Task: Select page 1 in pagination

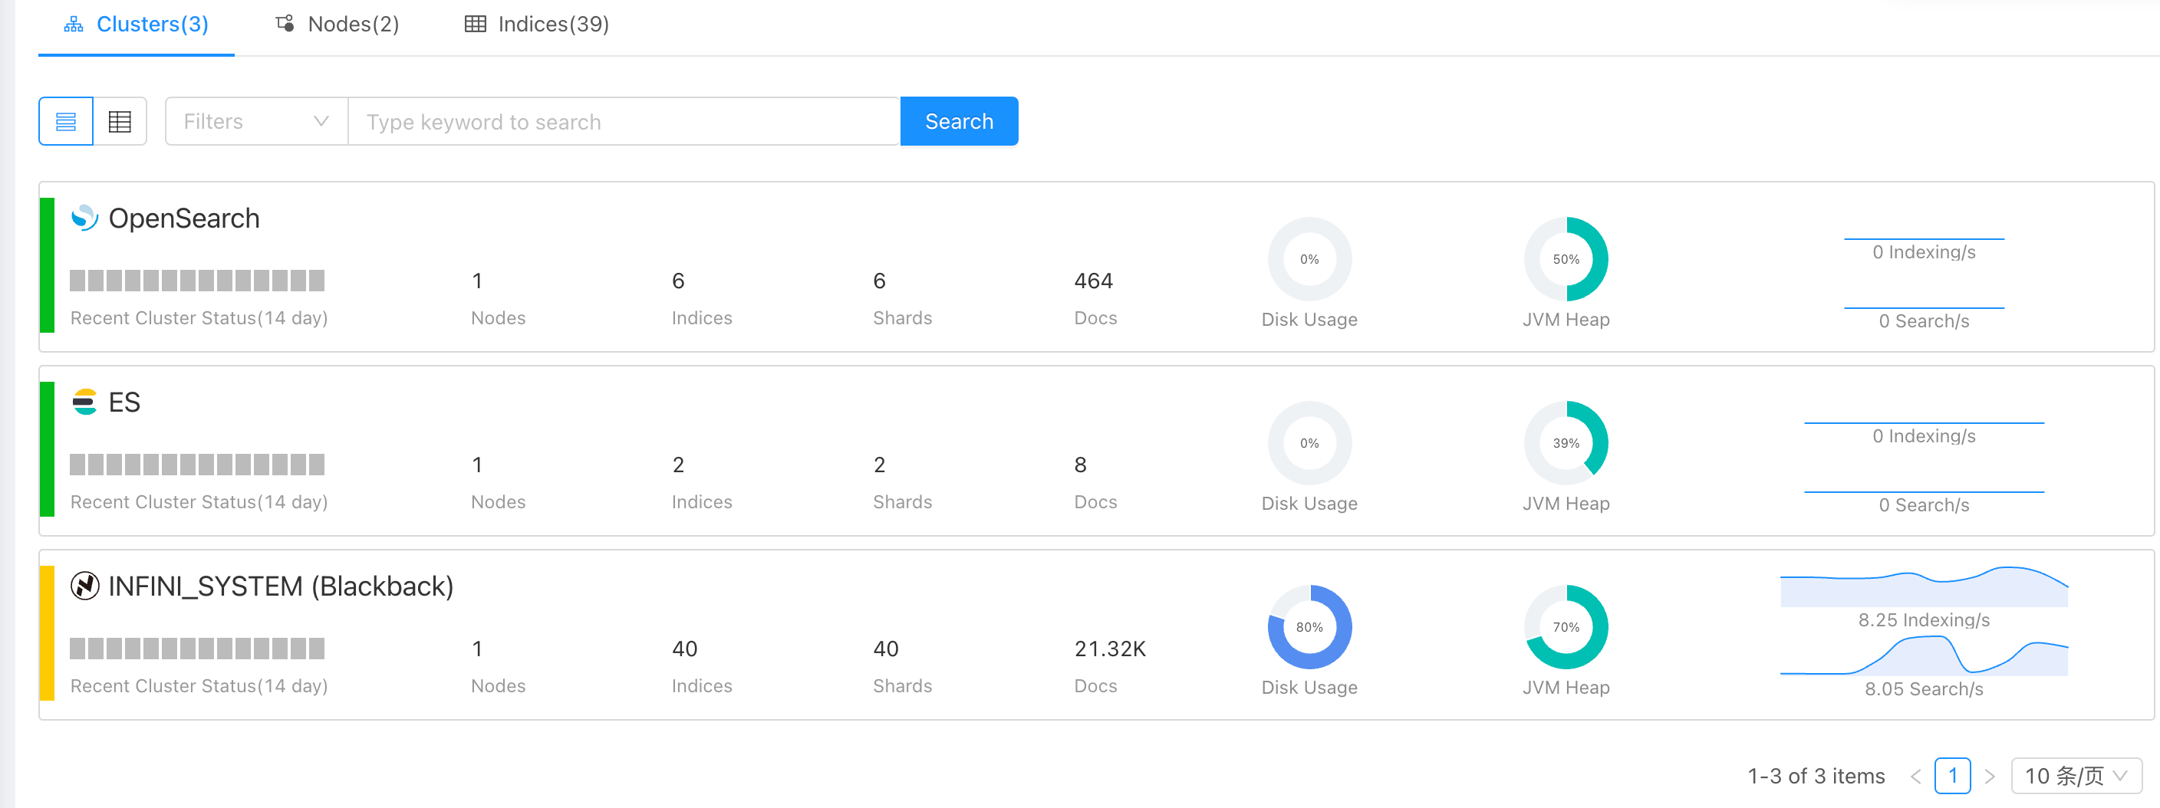Action: [1953, 776]
